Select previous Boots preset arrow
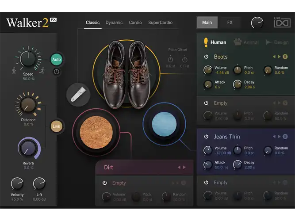 coord(274,57)
